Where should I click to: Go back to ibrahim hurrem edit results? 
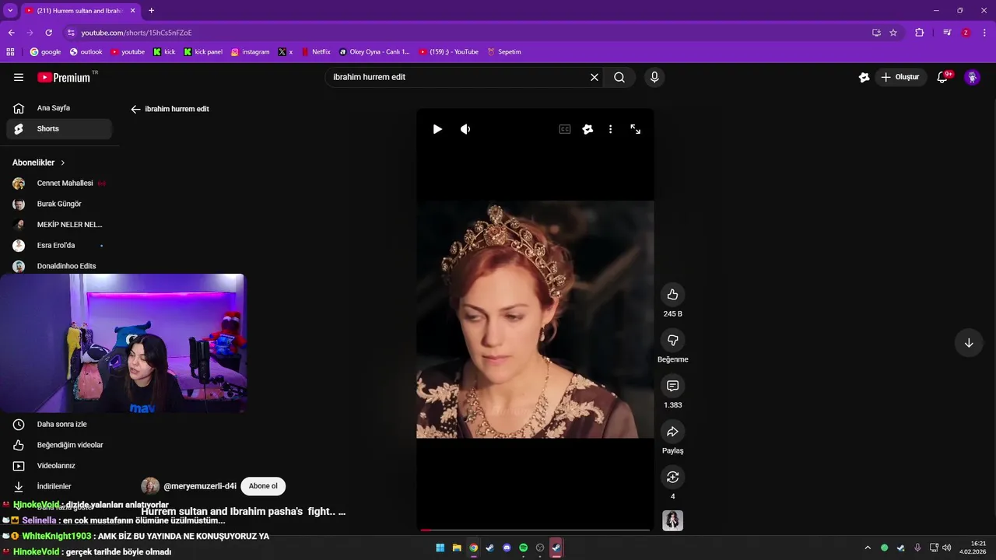[135, 109]
